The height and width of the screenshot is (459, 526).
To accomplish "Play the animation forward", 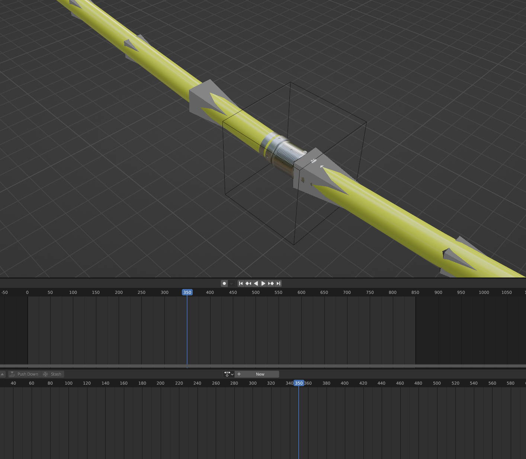I will [x=263, y=283].
